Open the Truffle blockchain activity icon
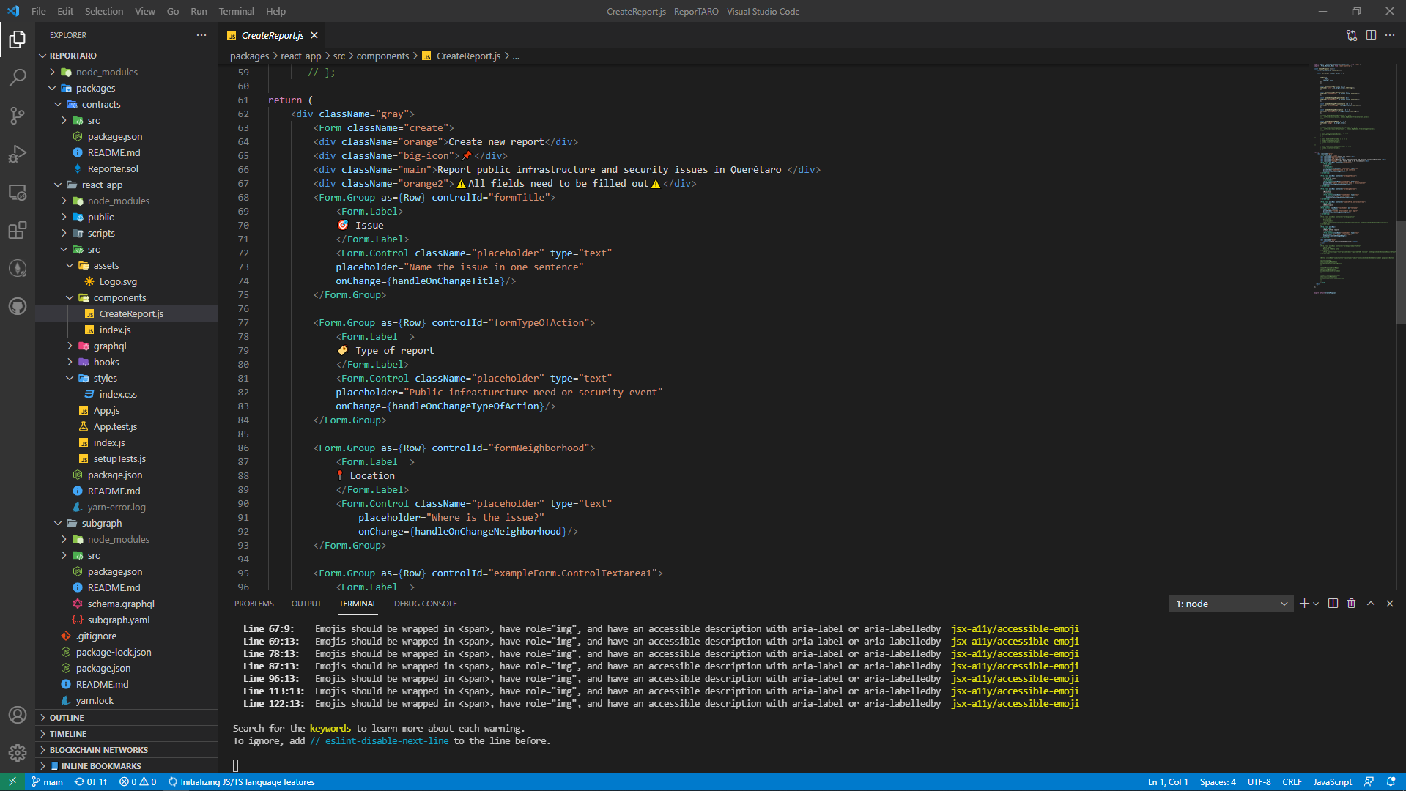The image size is (1406, 791). 18,268
